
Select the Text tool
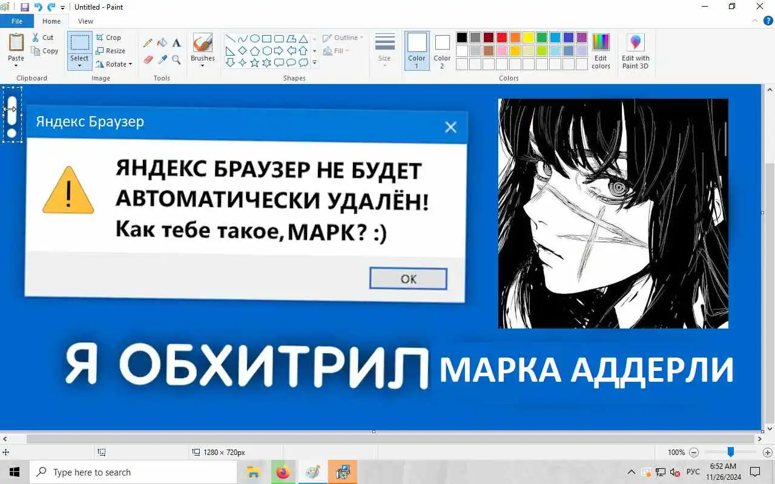[176, 43]
